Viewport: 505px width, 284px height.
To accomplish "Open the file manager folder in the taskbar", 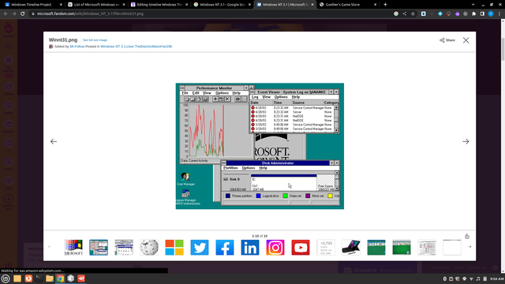I will coord(50,278).
